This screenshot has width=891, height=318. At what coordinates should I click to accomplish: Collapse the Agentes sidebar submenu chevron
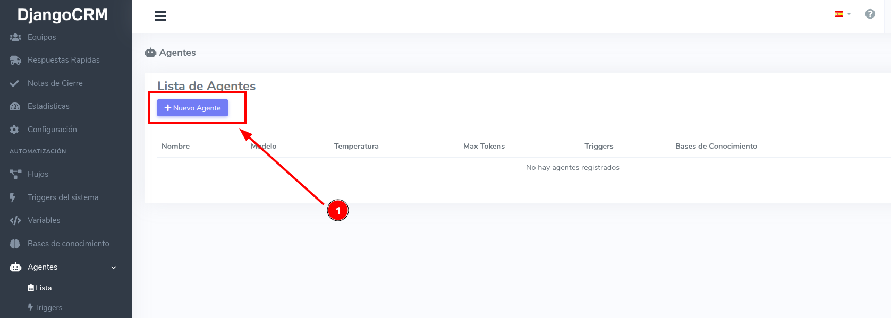click(x=113, y=268)
